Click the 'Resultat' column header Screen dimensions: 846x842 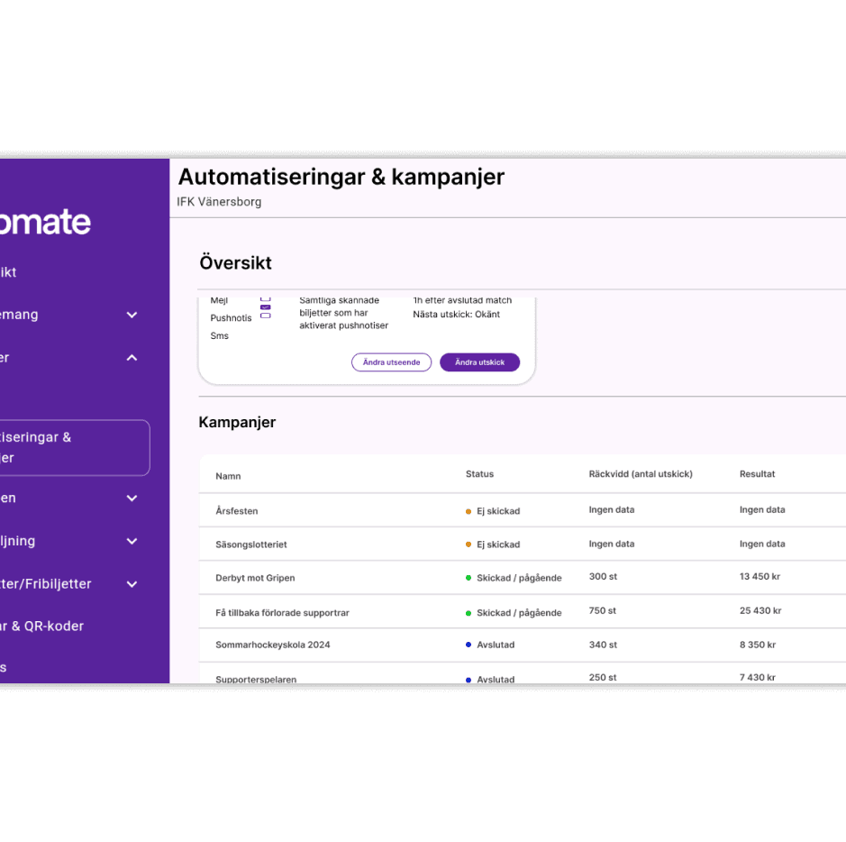(x=757, y=474)
